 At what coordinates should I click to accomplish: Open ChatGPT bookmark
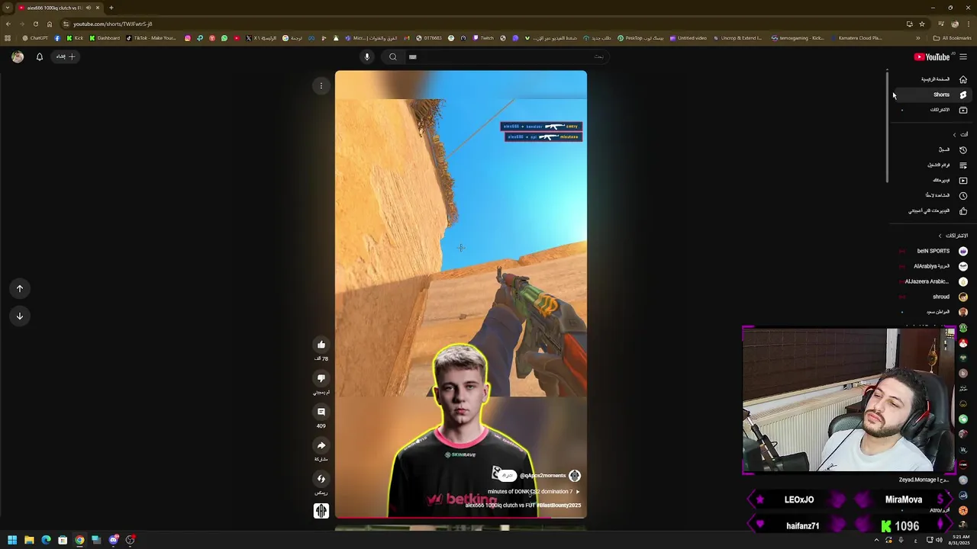pos(35,38)
